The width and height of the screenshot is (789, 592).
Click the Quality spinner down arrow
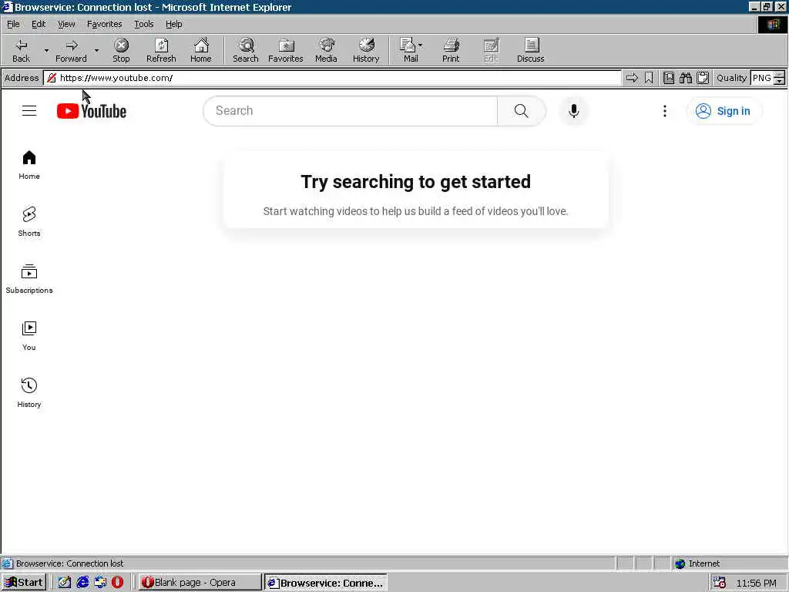coord(780,81)
